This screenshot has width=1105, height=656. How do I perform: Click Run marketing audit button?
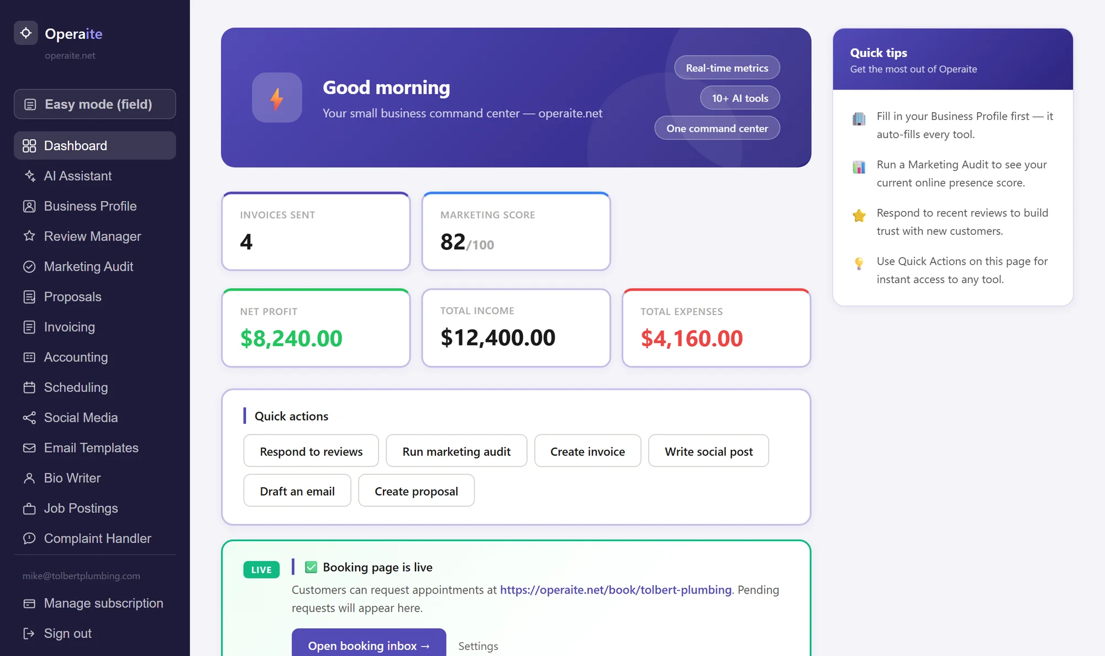(456, 451)
